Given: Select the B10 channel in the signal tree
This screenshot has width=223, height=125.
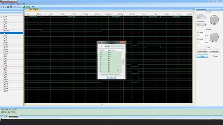Looking at the screenshot, I should point(6,79).
